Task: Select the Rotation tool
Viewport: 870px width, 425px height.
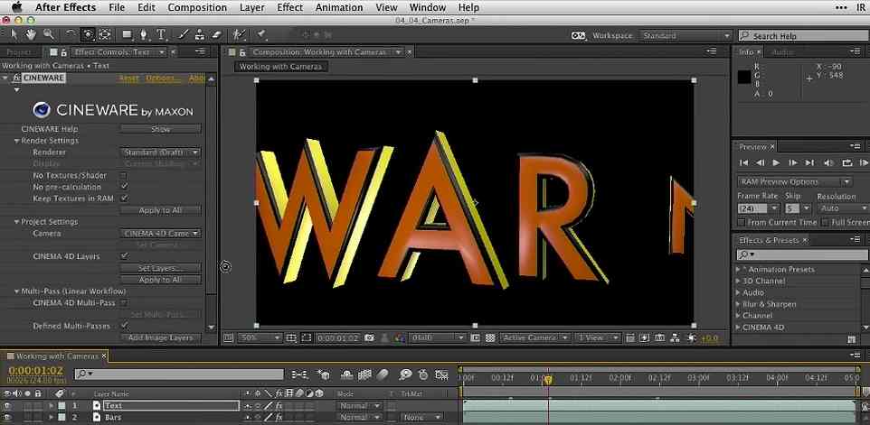Action: click(69, 35)
